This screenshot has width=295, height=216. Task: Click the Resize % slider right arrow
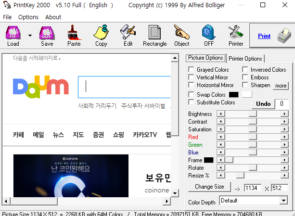284,176
